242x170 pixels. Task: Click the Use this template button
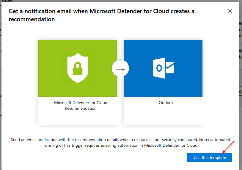click(210, 157)
